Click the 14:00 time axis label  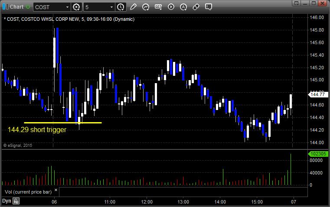coord(220,202)
